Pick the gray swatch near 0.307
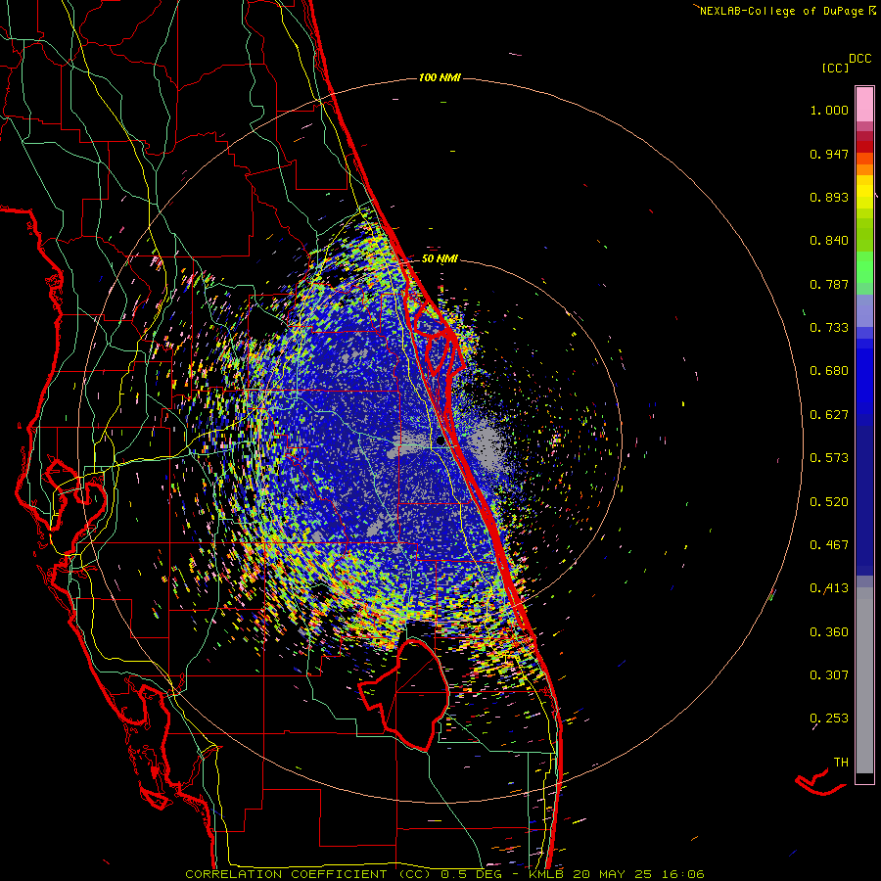Viewport: 881px width, 881px height. (864, 680)
